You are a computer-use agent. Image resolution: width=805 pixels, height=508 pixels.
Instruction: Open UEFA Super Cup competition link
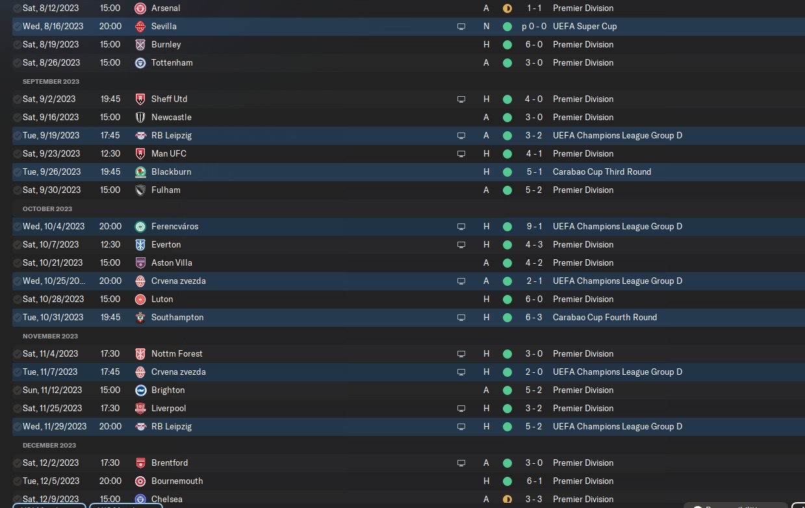(x=585, y=27)
